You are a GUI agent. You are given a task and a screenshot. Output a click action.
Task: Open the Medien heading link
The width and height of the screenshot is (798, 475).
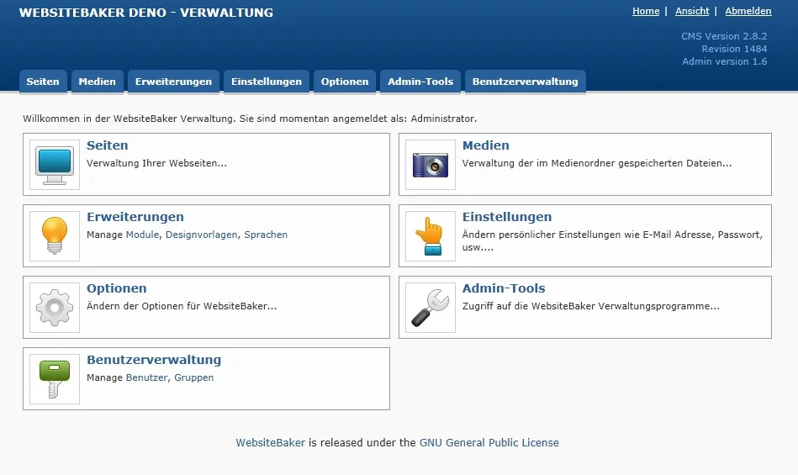[485, 145]
